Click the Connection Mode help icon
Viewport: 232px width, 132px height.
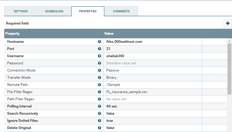point(100,70)
